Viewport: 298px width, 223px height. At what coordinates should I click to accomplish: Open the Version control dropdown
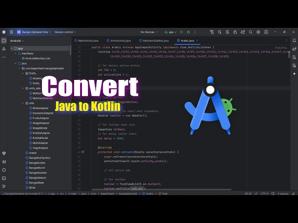coord(65,32)
